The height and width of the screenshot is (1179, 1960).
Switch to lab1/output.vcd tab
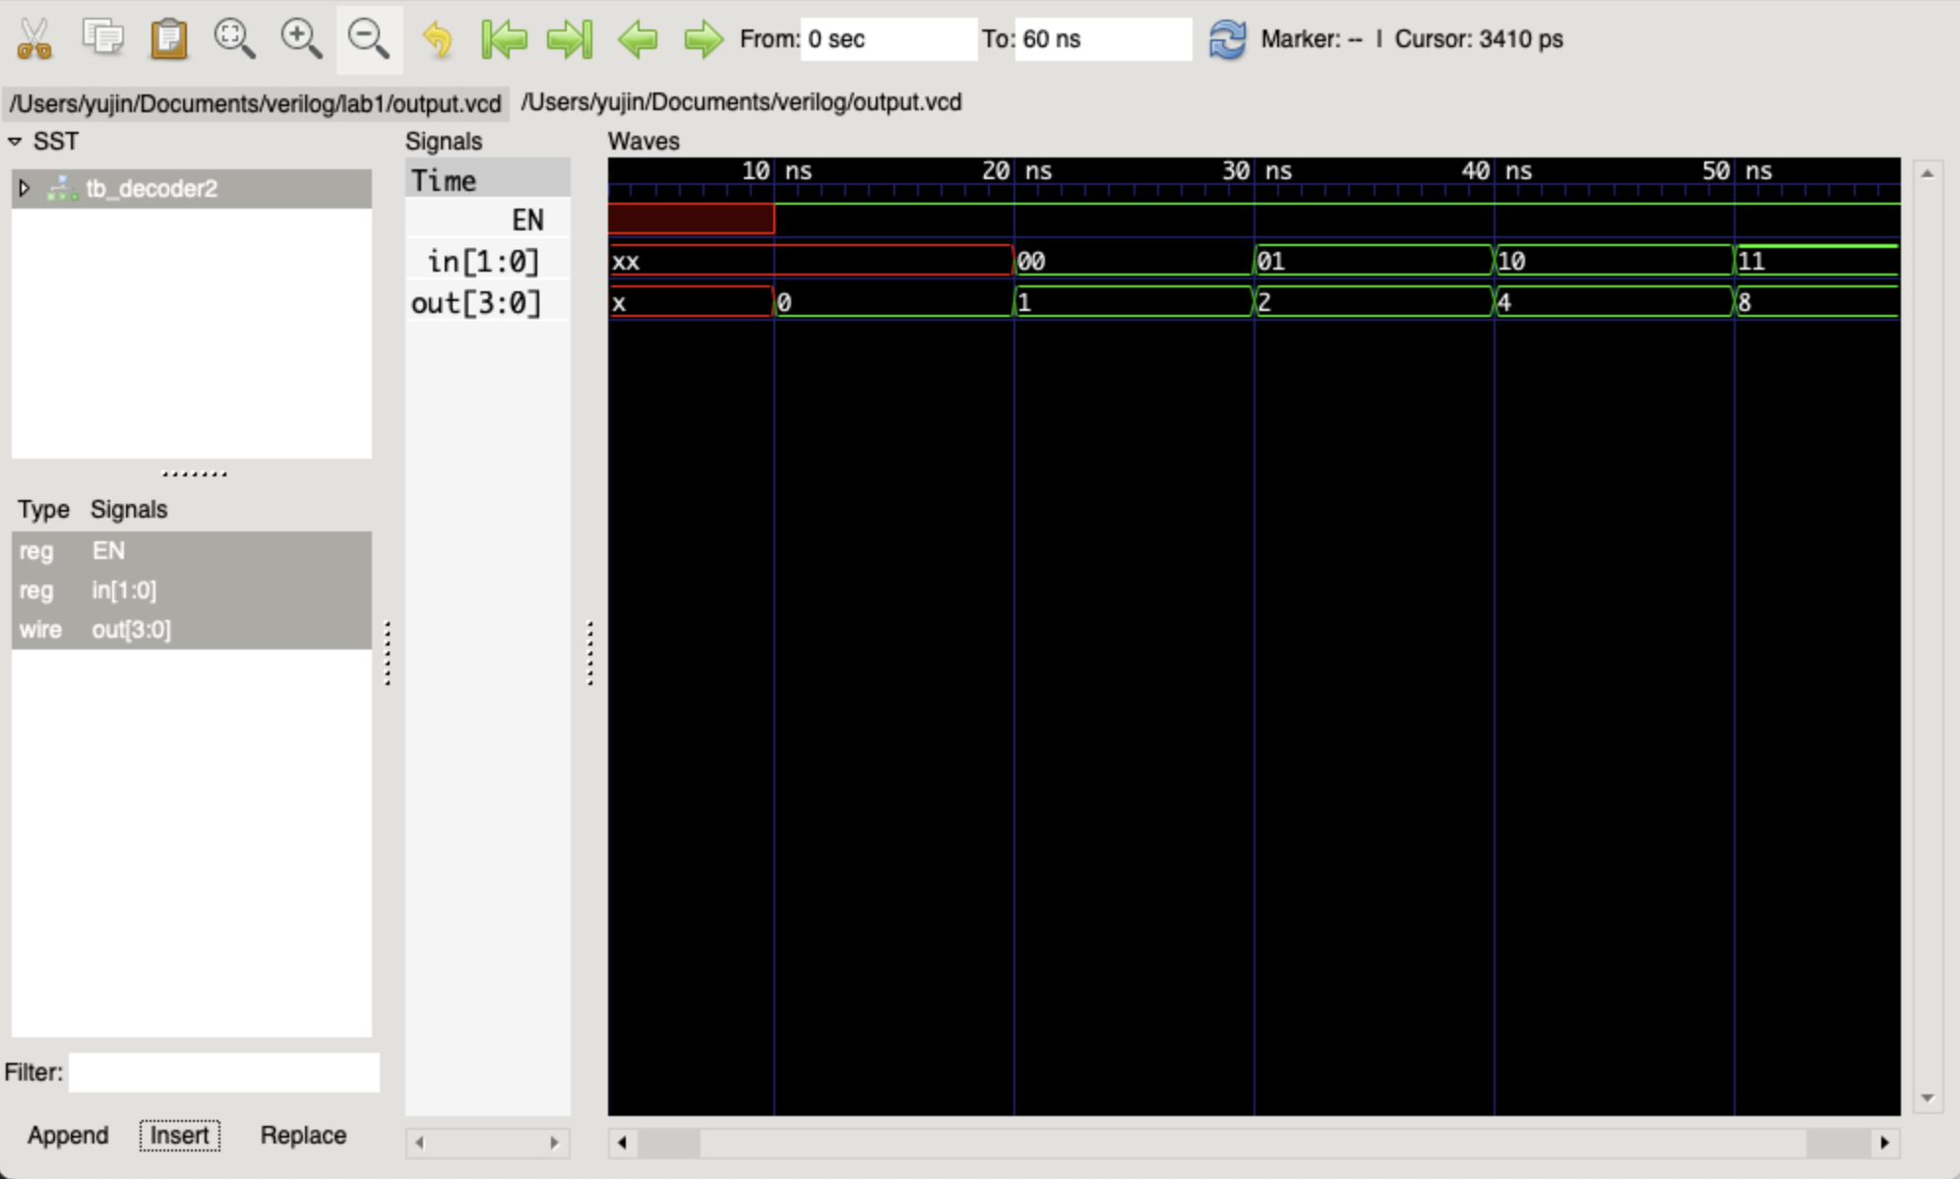[256, 103]
